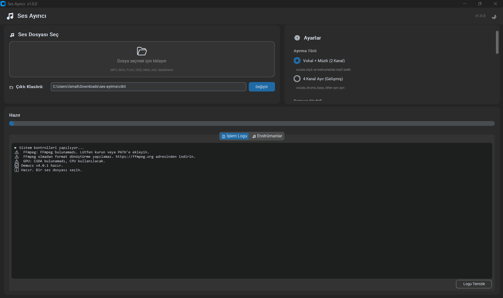This screenshot has width=503, height=298.
Task: Click the v1.0.0 version label in header
Action: [x=480, y=16]
